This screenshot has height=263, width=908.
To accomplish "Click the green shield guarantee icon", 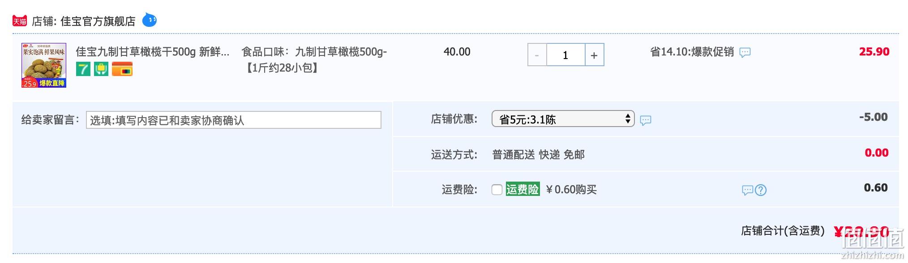I will 101,69.
